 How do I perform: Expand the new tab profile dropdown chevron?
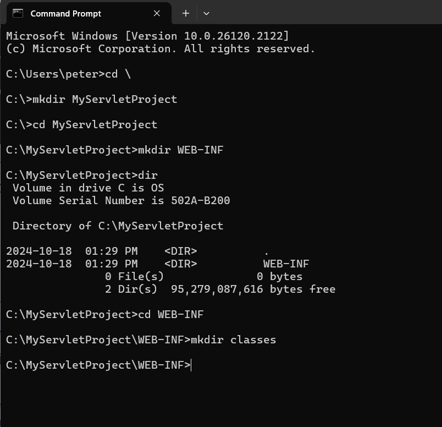[x=206, y=13]
